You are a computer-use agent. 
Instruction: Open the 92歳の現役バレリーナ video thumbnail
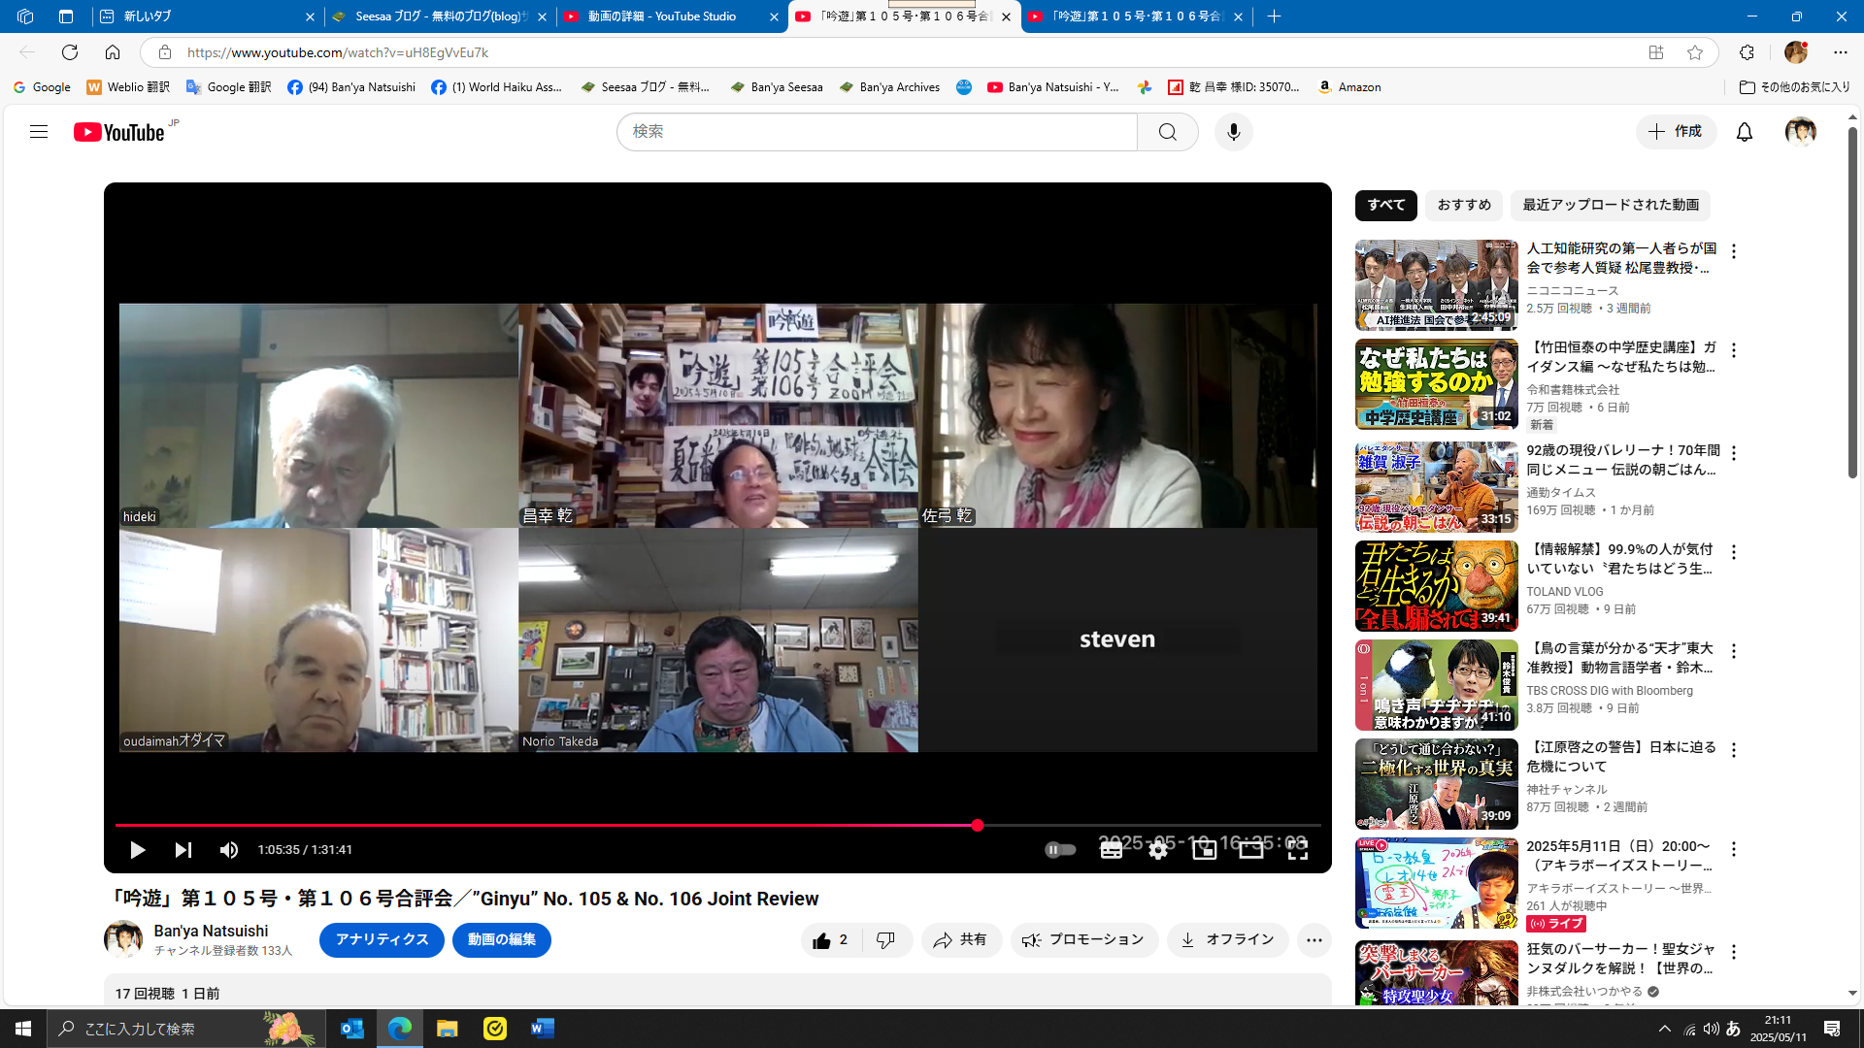(x=1435, y=486)
